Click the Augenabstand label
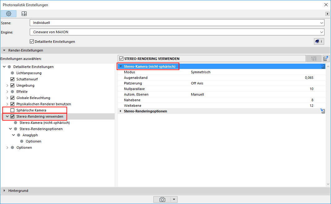The height and width of the screenshot is (204, 331). click(x=136, y=78)
